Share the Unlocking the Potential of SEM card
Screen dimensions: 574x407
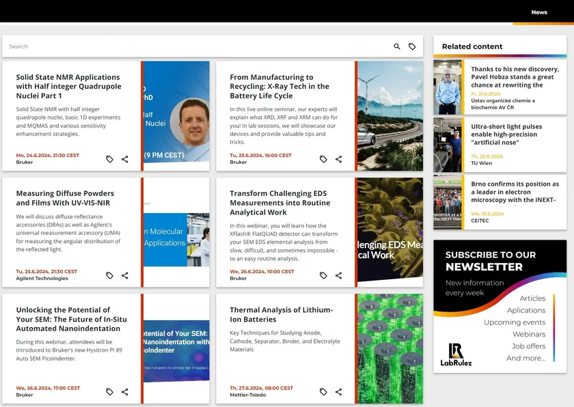click(125, 392)
